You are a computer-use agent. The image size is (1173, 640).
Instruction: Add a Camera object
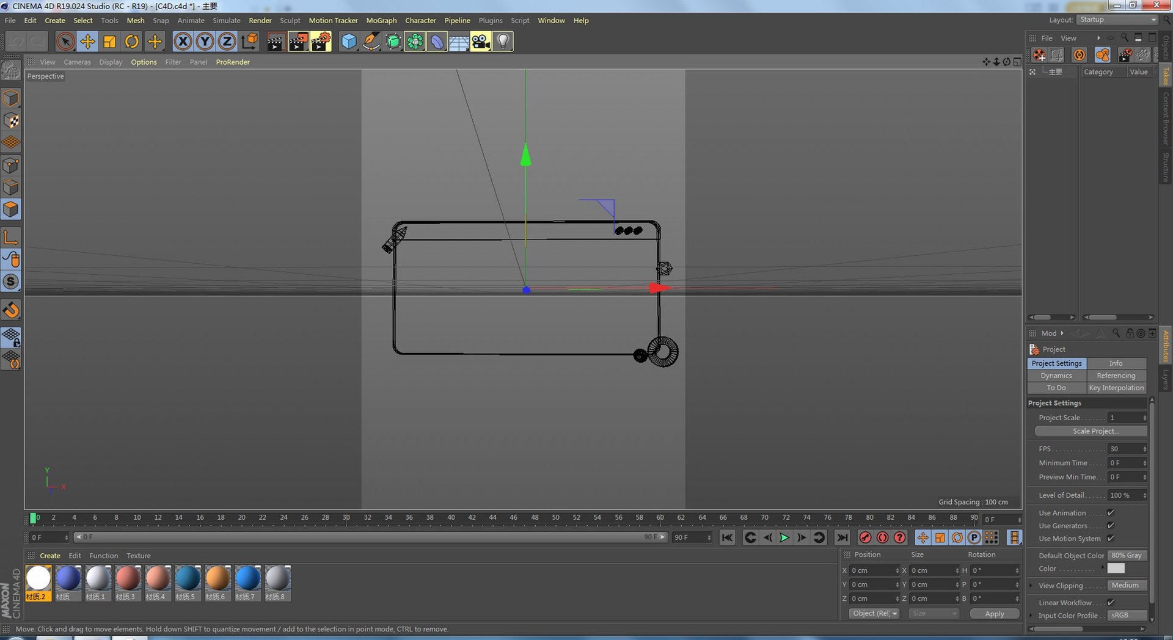tap(481, 42)
